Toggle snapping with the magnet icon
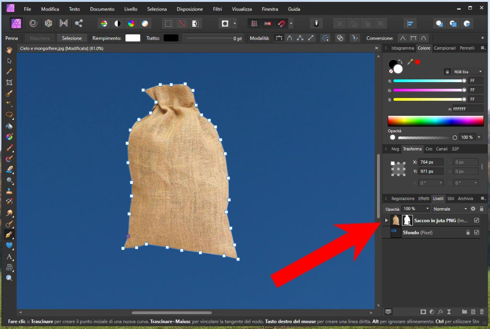The height and width of the screenshot is (329, 490). point(281,23)
